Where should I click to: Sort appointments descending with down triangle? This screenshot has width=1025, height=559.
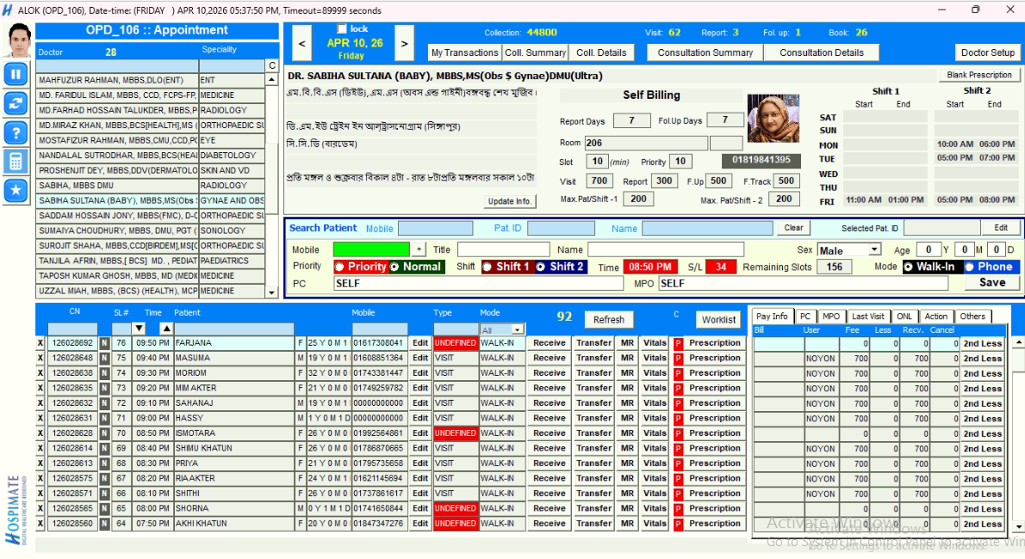point(139,329)
